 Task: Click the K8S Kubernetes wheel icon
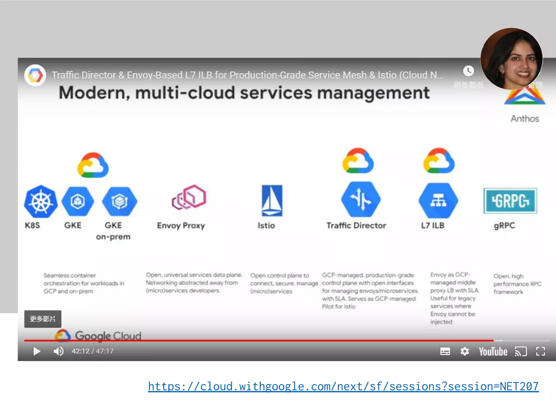(x=41, y=201)
